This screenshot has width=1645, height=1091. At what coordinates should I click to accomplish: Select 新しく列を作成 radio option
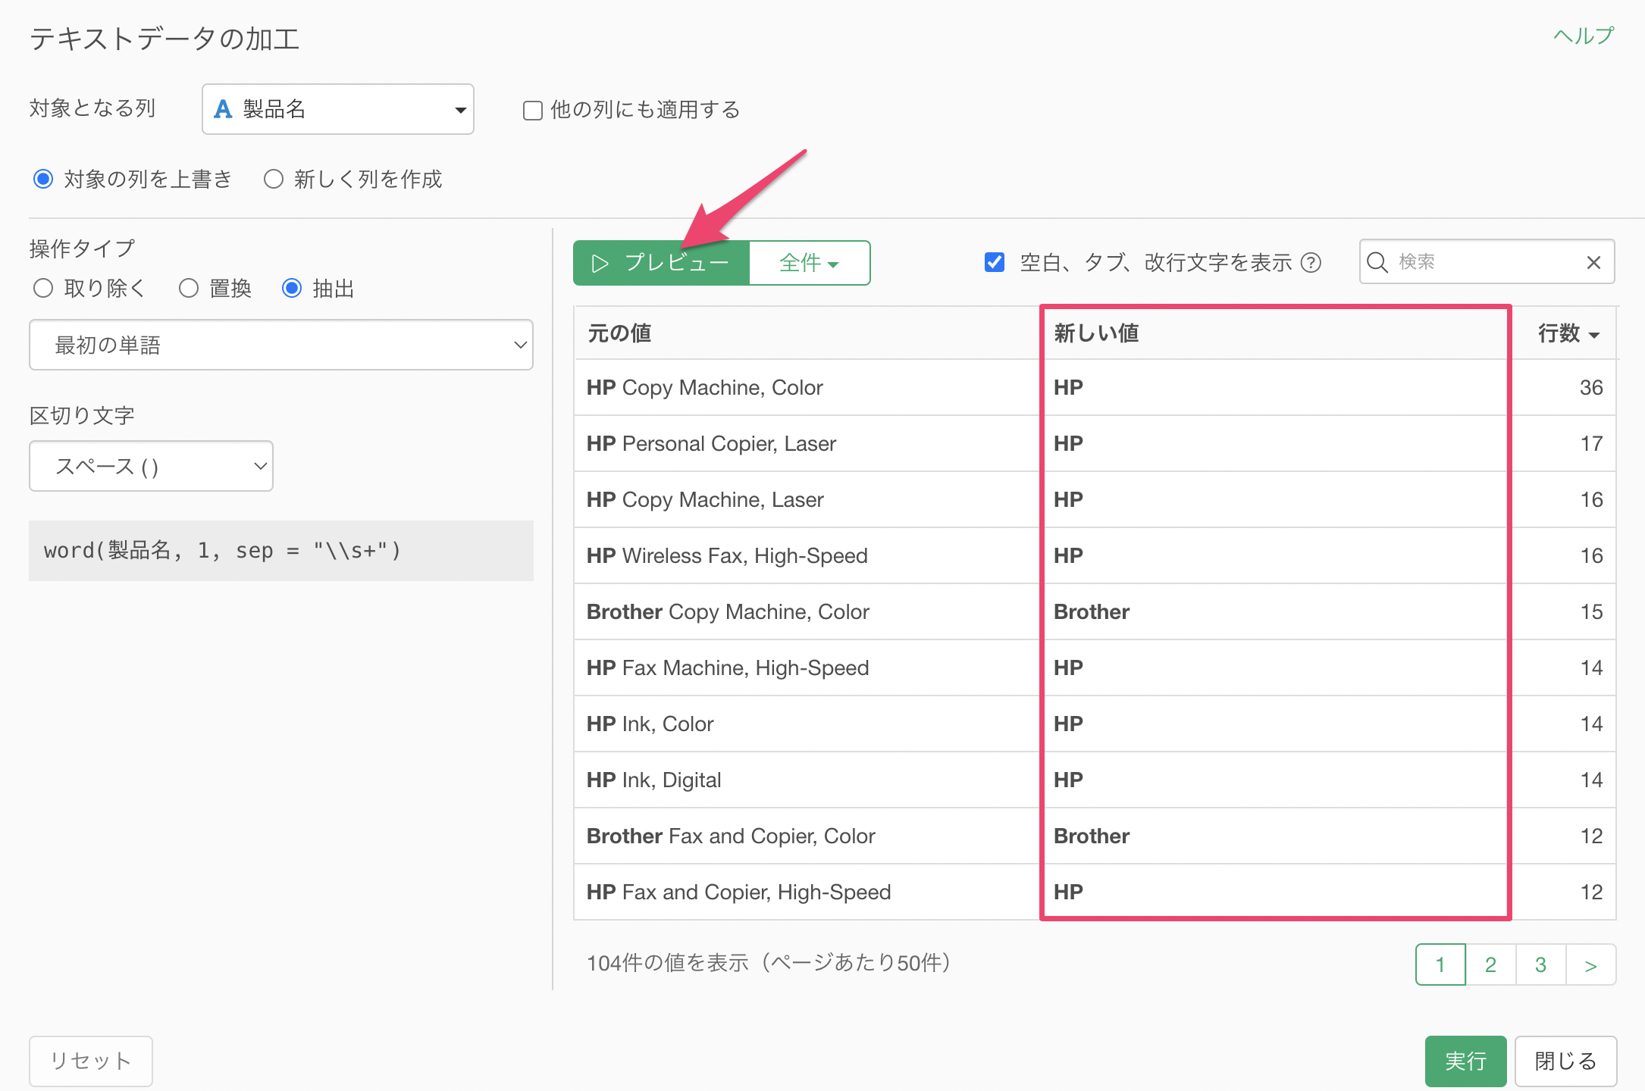coord(274,180)
